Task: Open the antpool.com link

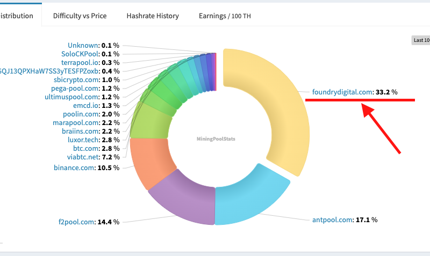Action: point(332,220)
